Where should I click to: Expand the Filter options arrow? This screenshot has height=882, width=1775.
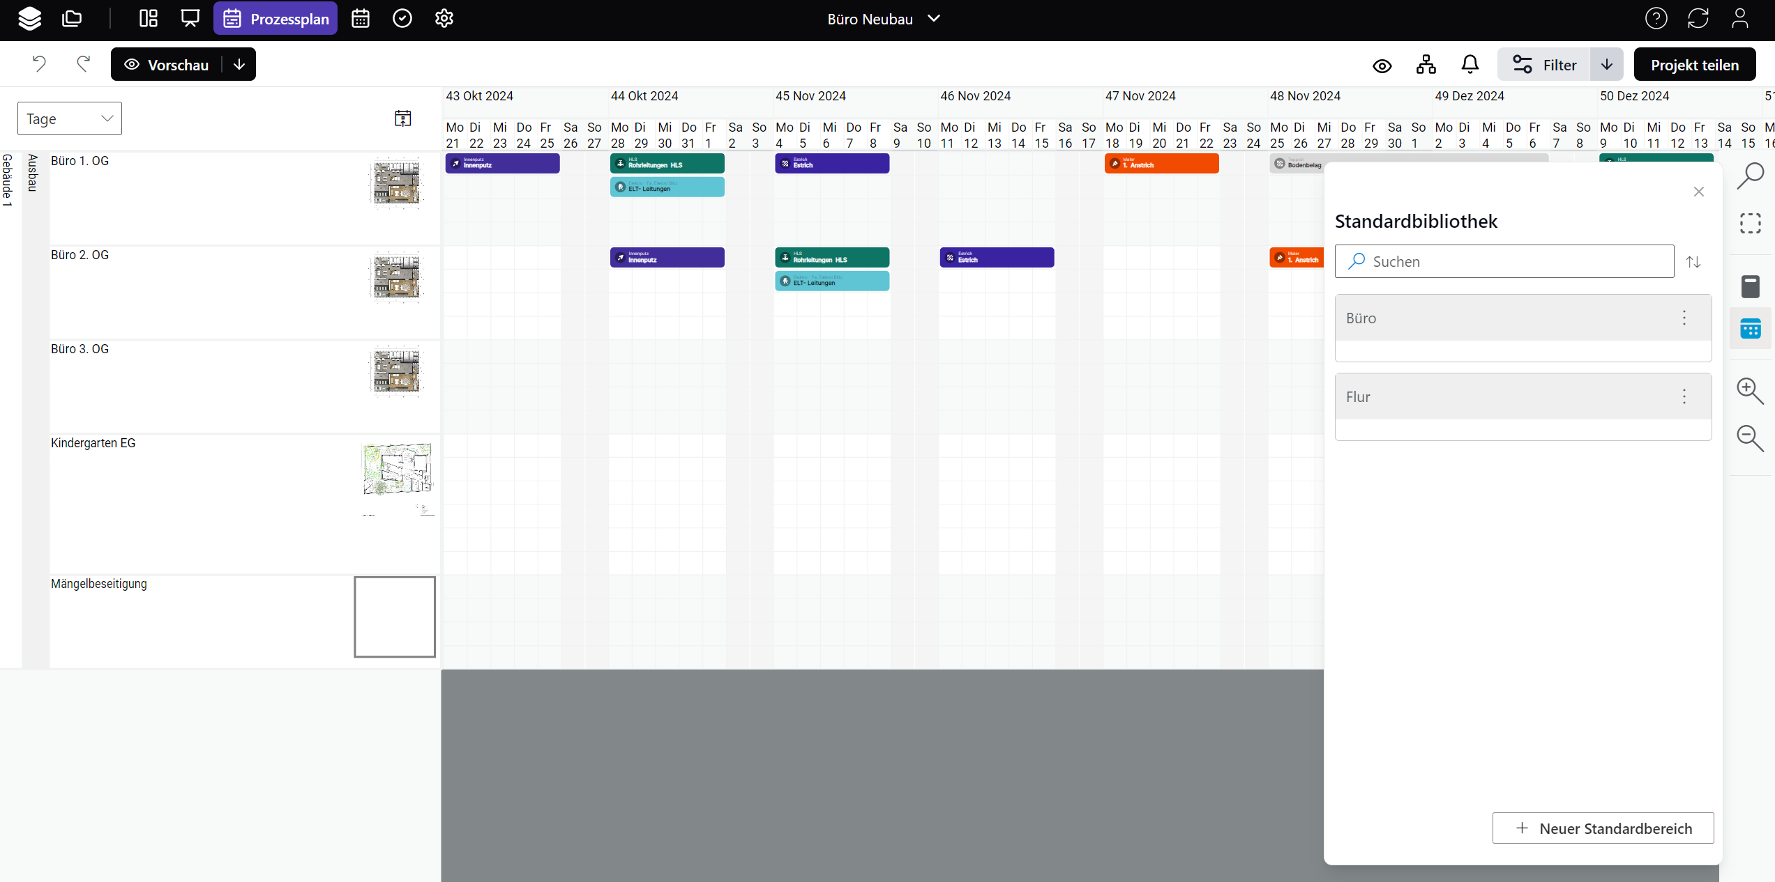click(1607, 64)
